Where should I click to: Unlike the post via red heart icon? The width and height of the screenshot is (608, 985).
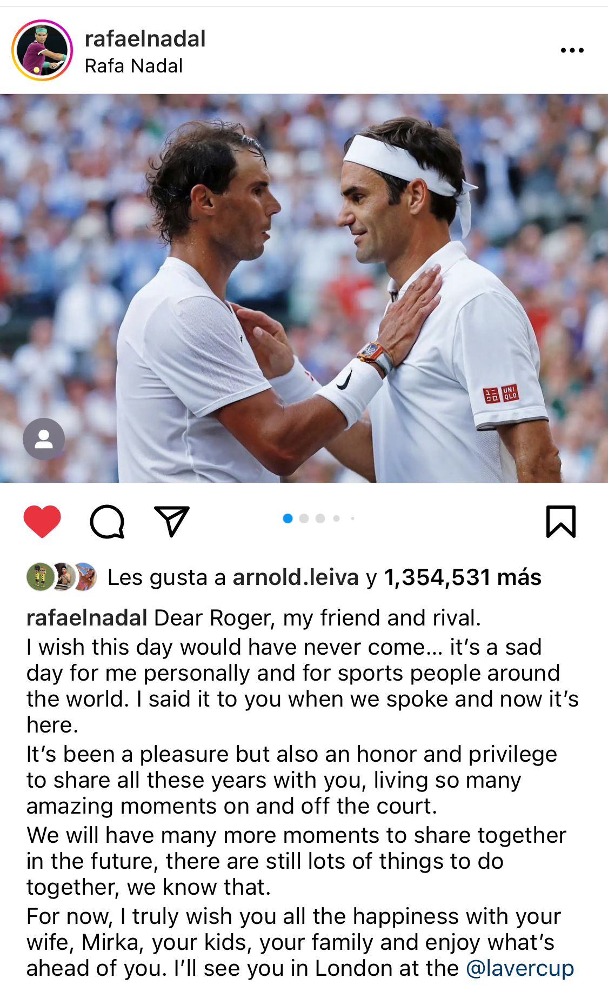42,521
